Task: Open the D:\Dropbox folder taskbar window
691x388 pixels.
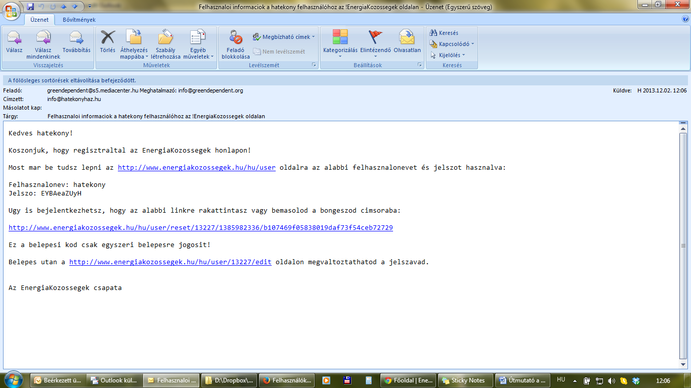Action: pyautogui.click(x=229, y=380)
